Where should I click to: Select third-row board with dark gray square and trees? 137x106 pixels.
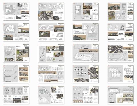[x=51, y=53]
